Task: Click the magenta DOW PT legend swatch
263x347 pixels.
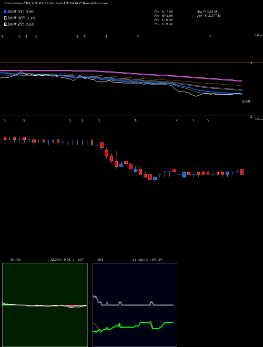Action: [5, 24]
